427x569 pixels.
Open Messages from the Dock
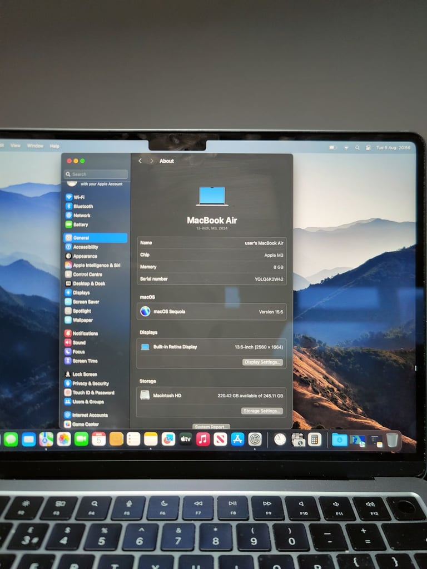(x=11, y=440)
